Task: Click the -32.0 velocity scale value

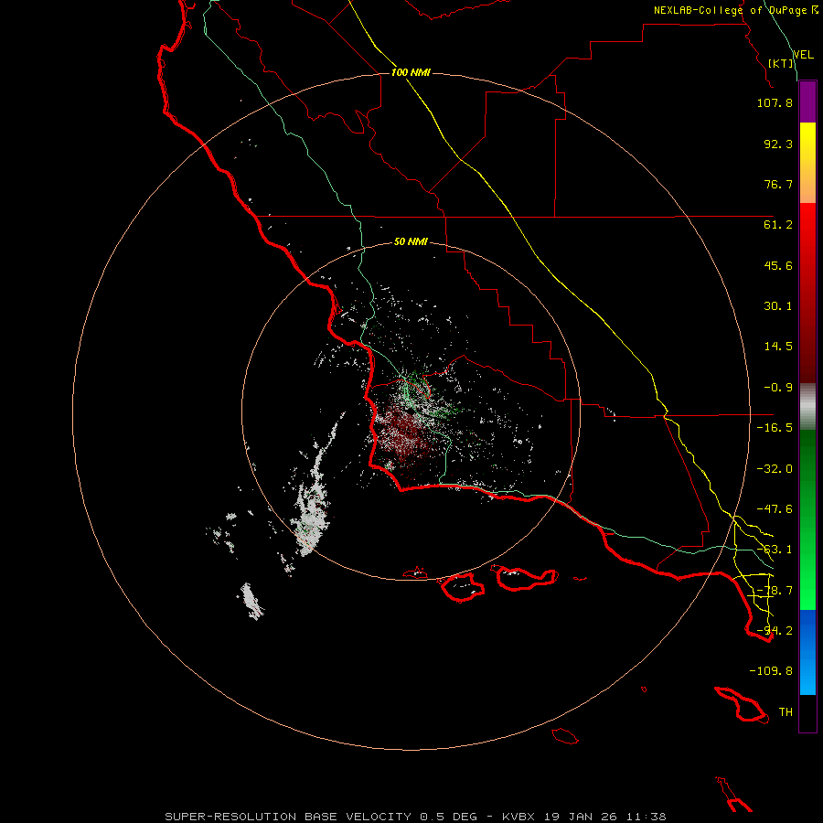Action: [775, 469]
